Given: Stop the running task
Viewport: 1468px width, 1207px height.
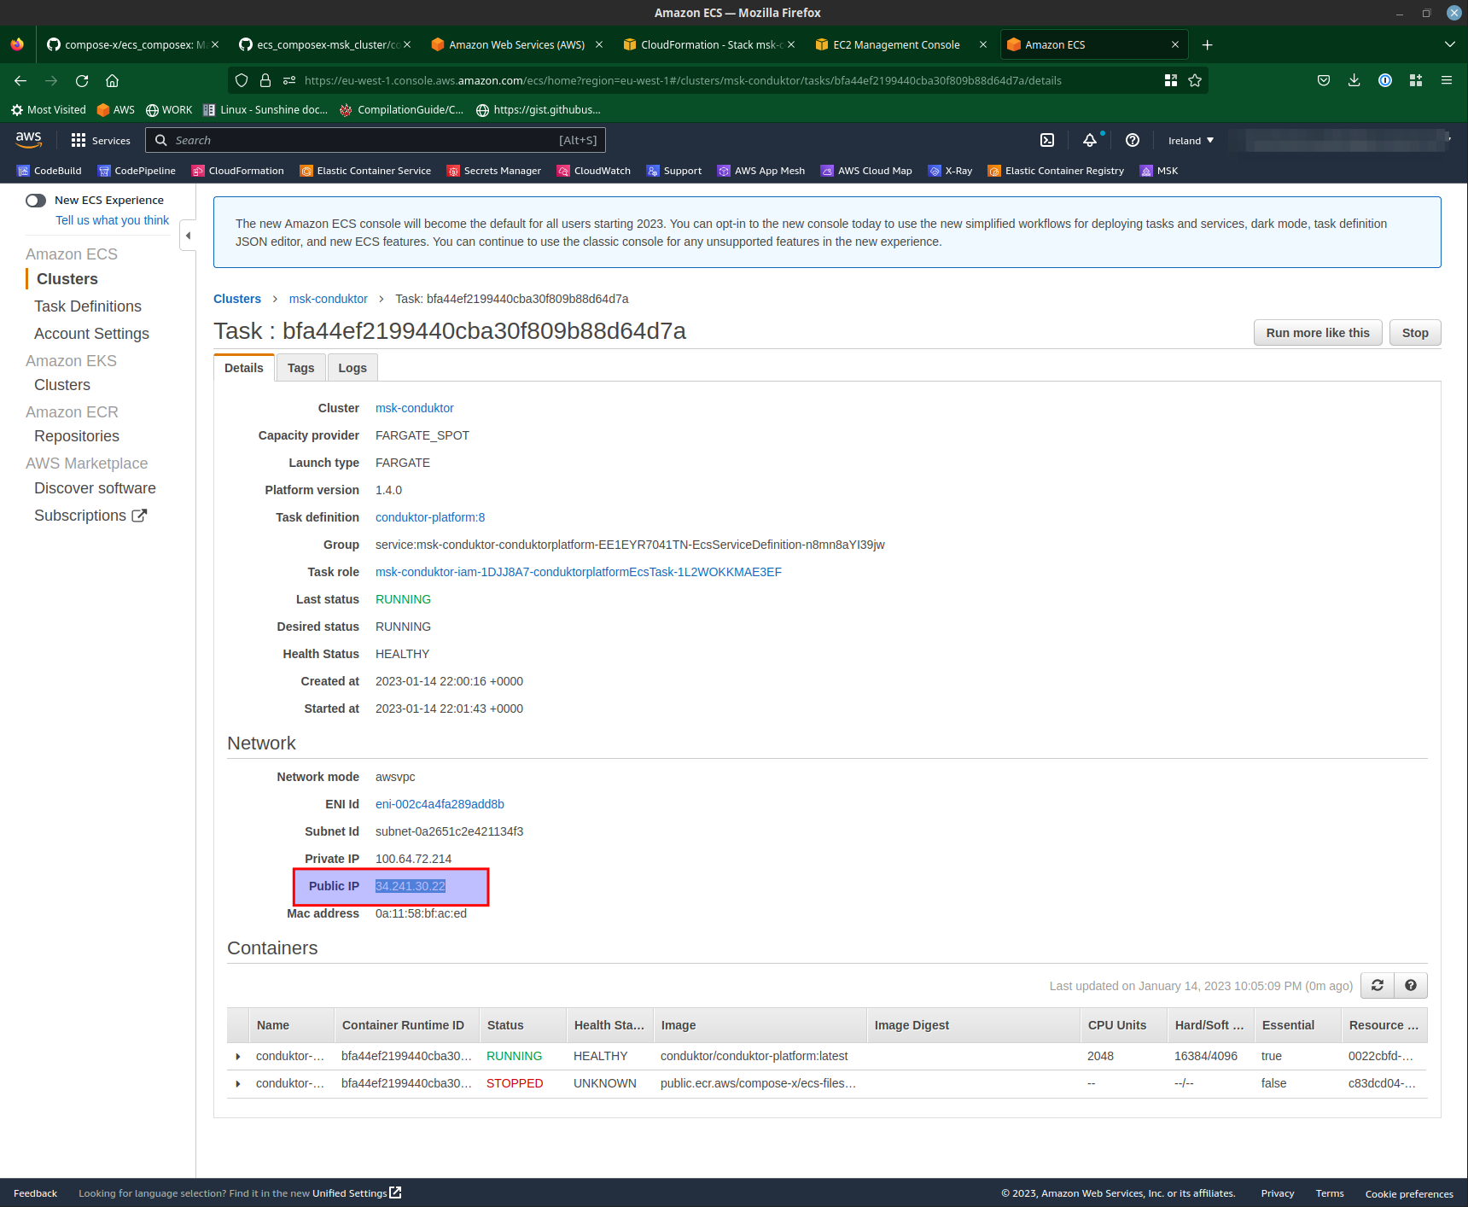Looking at the screenshot, I should coord(1415,333).
